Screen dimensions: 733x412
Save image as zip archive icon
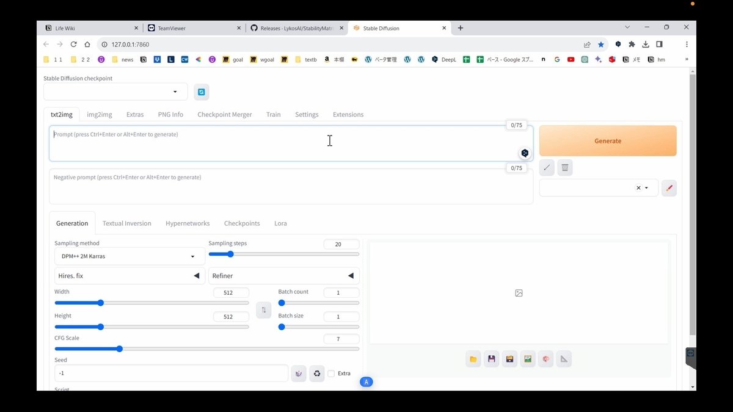coord(509,359)
